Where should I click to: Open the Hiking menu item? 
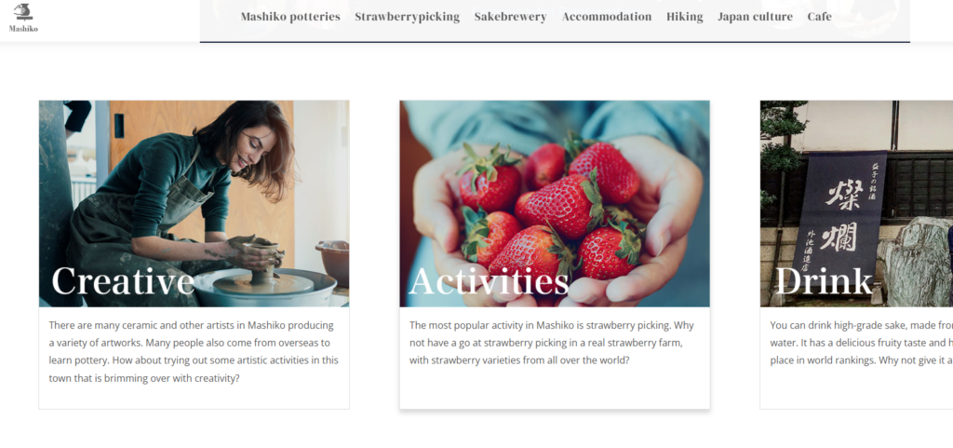[684, 17]
